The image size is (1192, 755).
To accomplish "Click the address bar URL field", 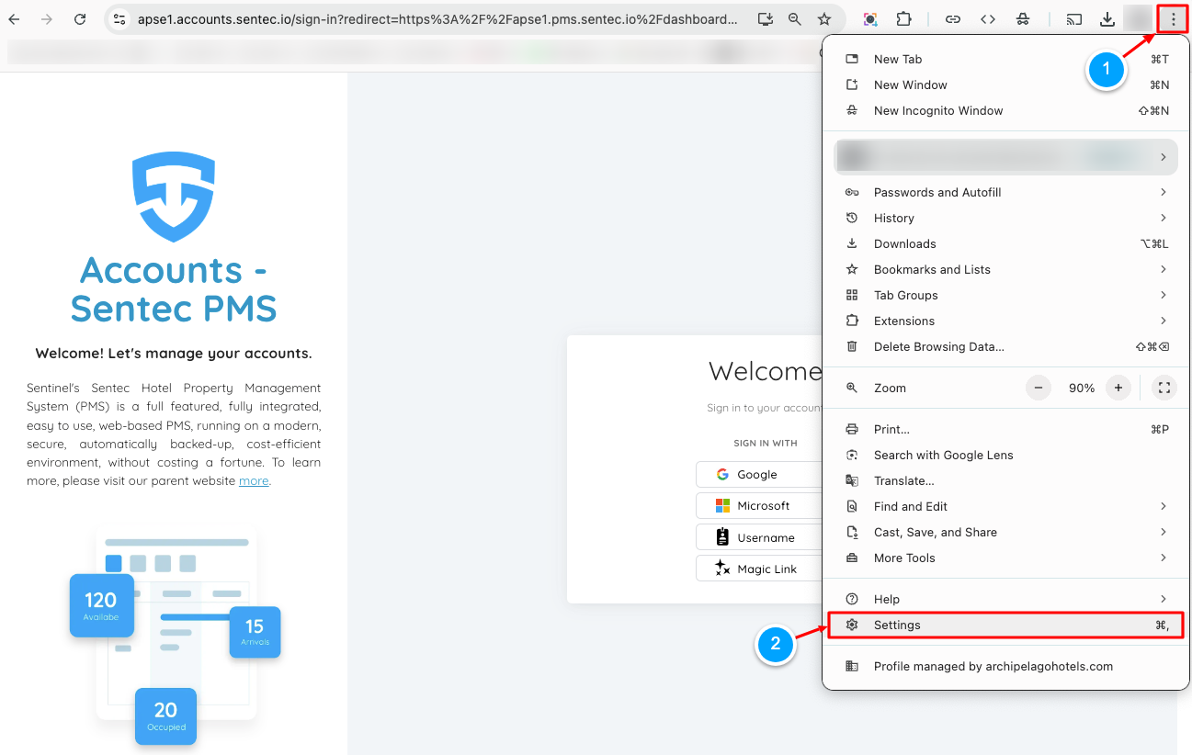I will pos(437,18).
